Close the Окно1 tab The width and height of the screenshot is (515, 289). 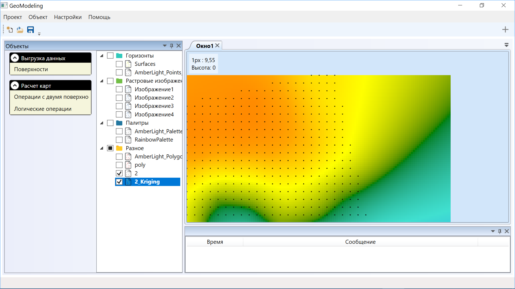218,45
